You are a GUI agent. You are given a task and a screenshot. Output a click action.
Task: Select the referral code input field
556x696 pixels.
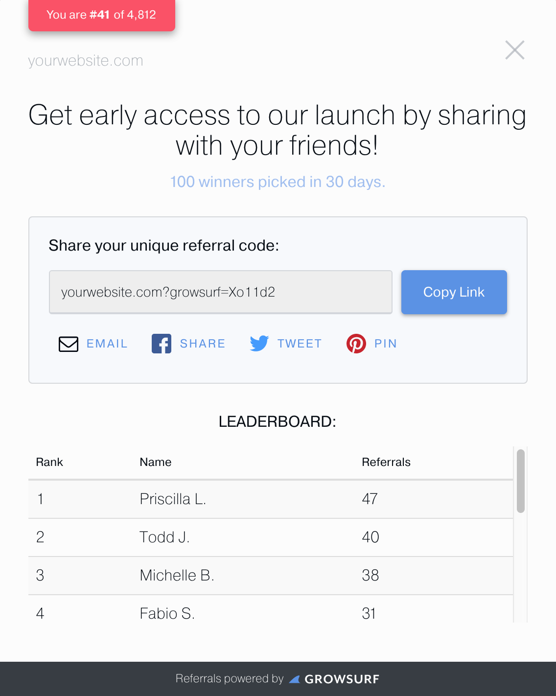click(x=220, y=292)
